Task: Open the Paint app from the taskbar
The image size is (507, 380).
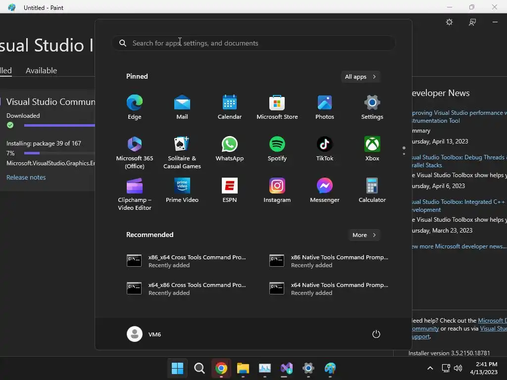Action: pyautogui.click(x=330, y=368)
